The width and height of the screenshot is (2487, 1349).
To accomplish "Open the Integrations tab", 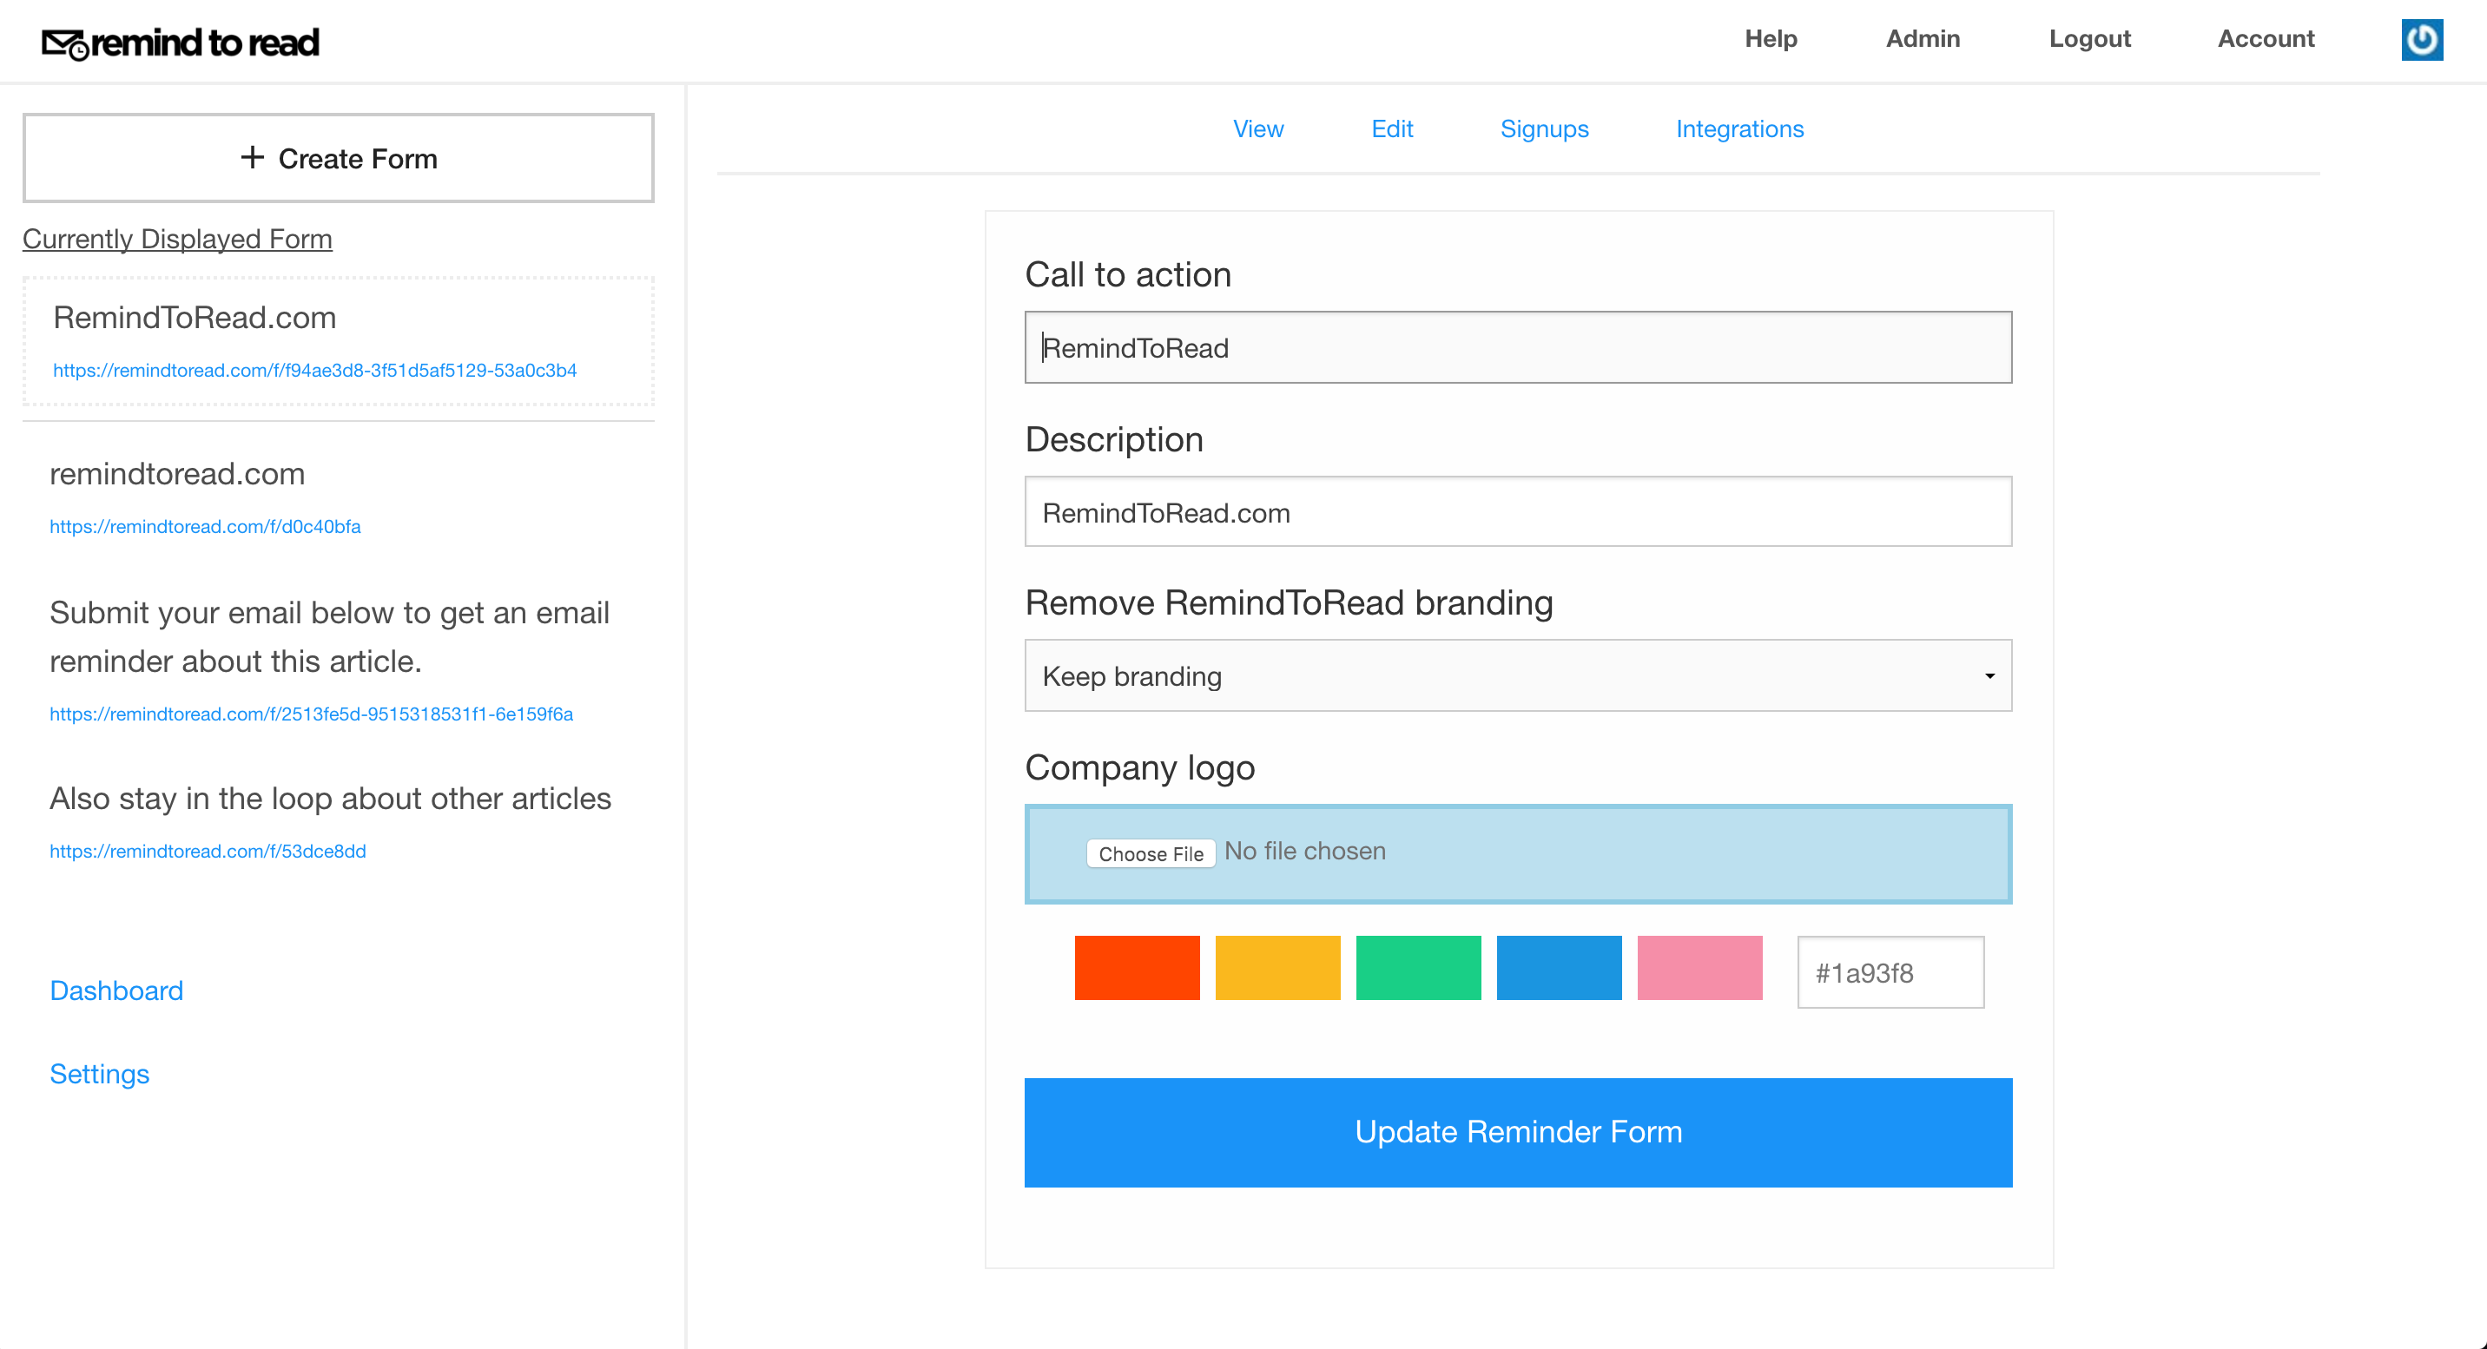I will (1738, 128).
